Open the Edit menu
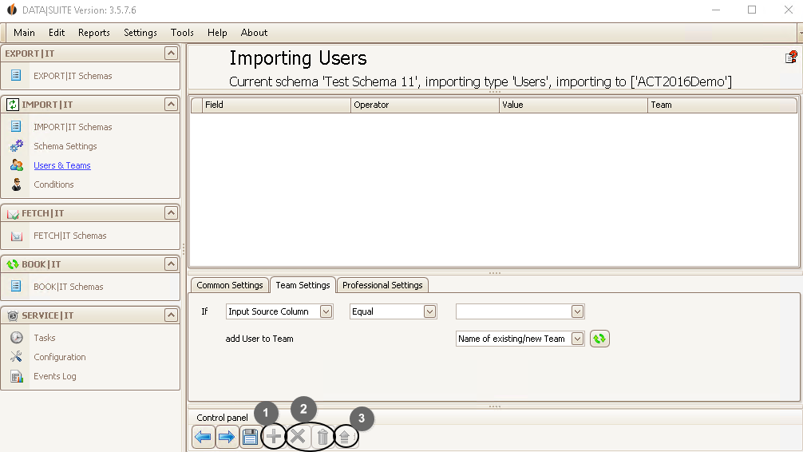This screenshot has height=452, width=803. [57, 32]
